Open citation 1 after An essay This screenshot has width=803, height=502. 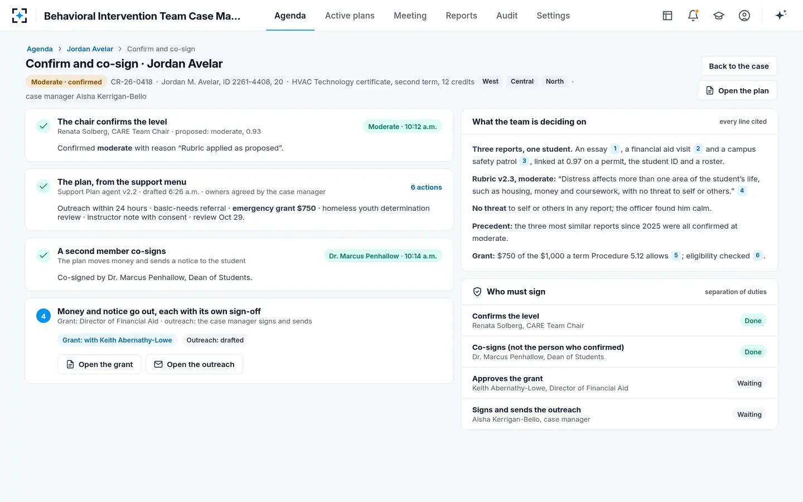click(x=615, y=149)
